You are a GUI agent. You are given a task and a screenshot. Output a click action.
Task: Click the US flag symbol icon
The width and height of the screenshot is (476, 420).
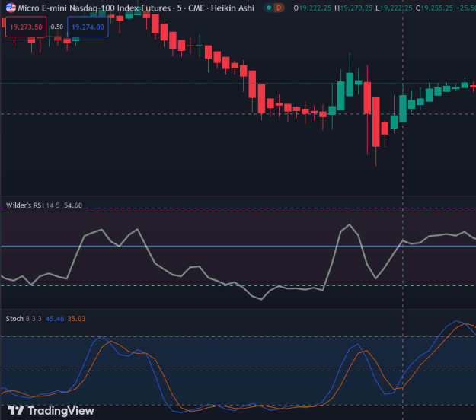point(11,8)
